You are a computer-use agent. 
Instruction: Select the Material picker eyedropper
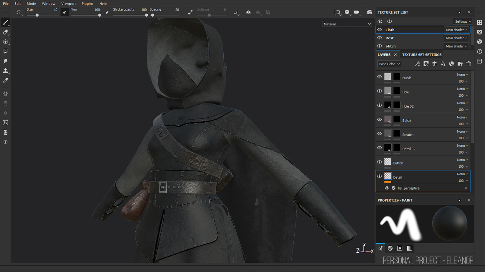[x=5, y=80]
